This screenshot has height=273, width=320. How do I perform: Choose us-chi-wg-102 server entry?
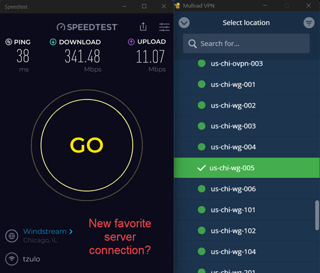pyautogui.click(x=233, y=231)
